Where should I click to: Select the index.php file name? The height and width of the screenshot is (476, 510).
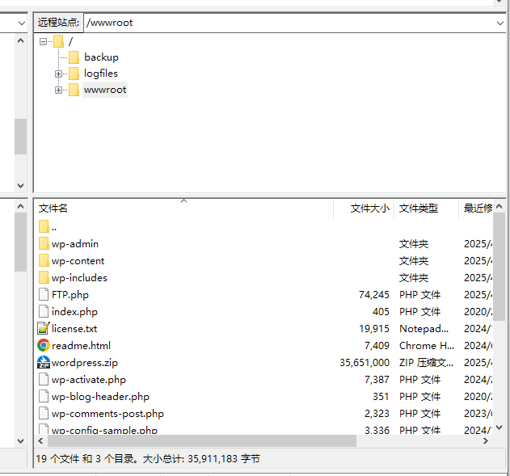(x=74, y=311)
